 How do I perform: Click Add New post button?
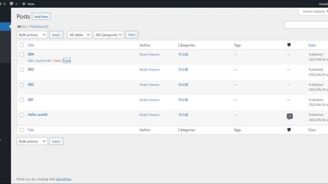(41, 16)
